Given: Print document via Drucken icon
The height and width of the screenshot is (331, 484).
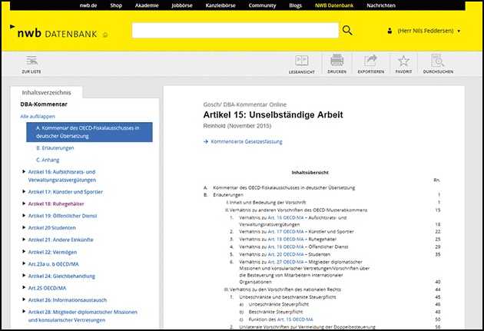Looking at the screenshot, I should 336,62.
